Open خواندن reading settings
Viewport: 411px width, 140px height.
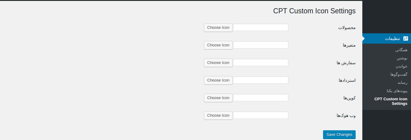[401, 66]
